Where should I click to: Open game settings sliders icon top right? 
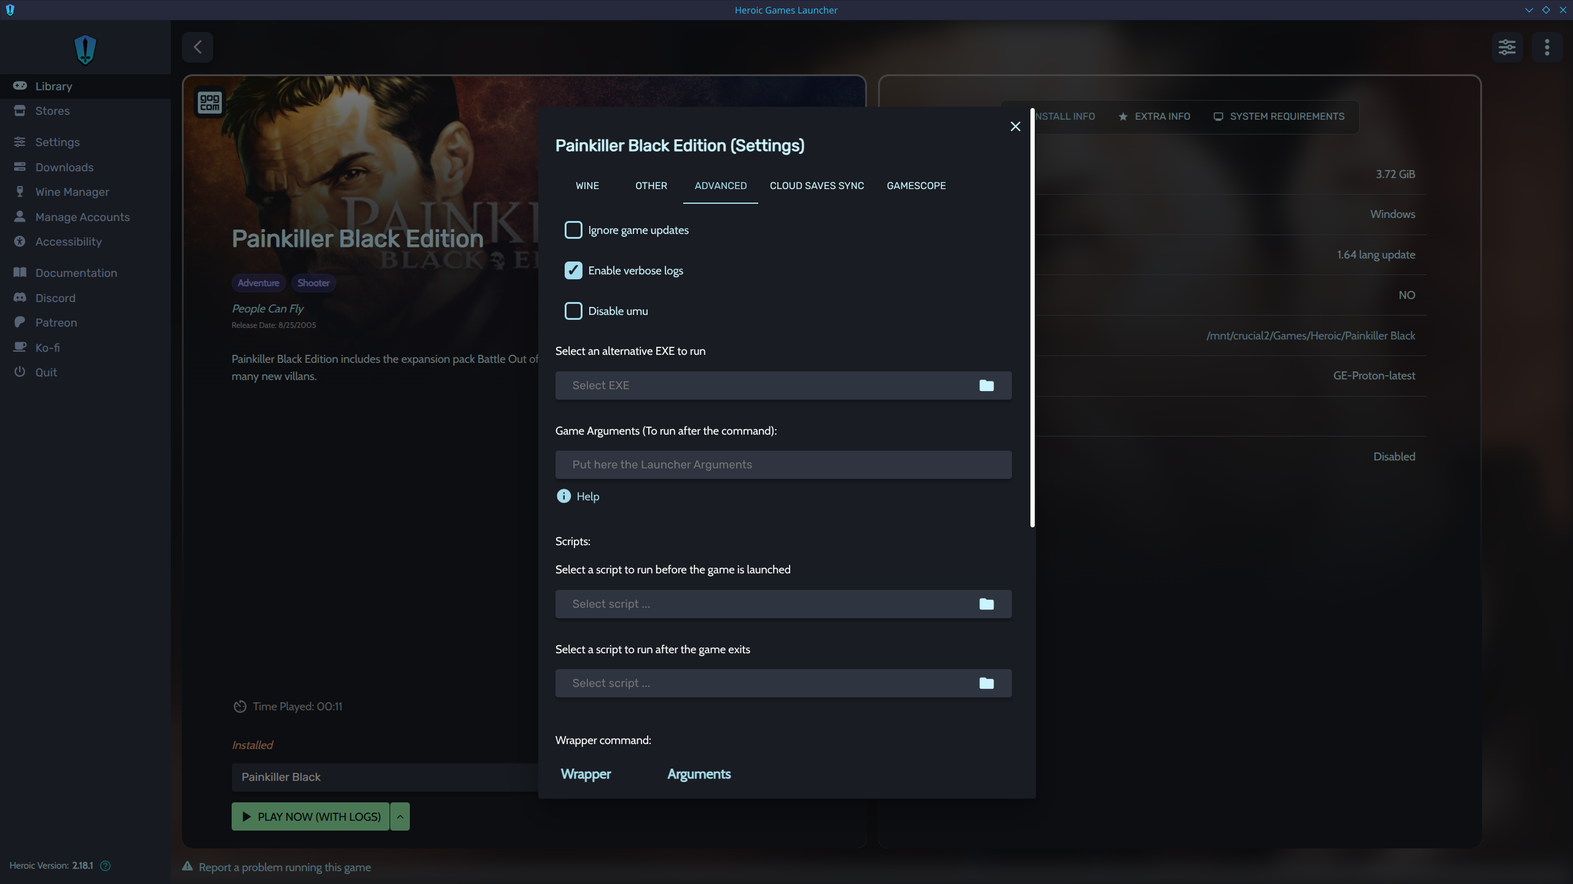pos(1507,47)
